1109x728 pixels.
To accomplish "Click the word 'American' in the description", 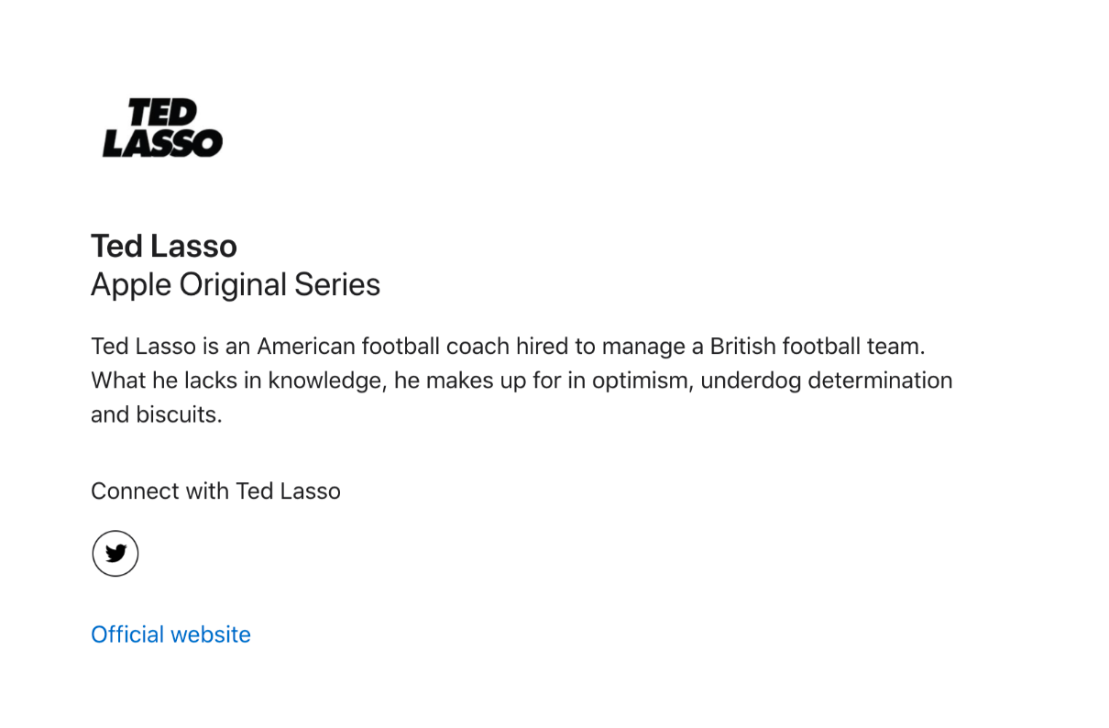I will coord(306,347).
